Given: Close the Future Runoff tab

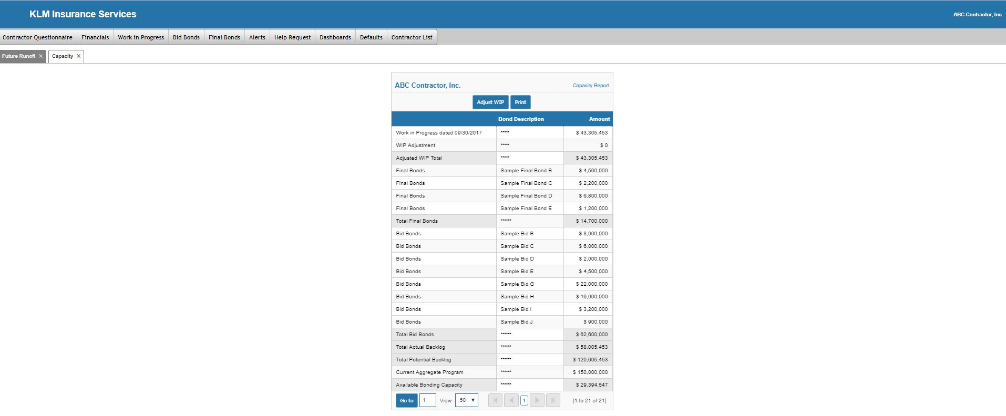Looking at the screenshot, I should (40, 56).
